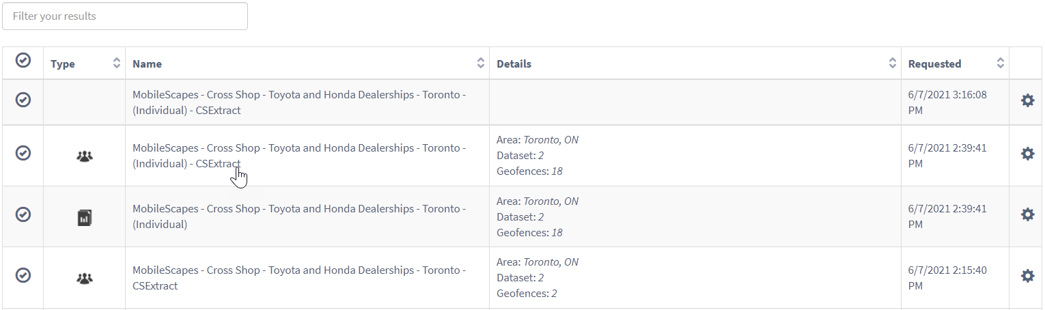Sort by Requested date arrows
The height and width of the screenshot is (310, 1045).
[1000, 64]
